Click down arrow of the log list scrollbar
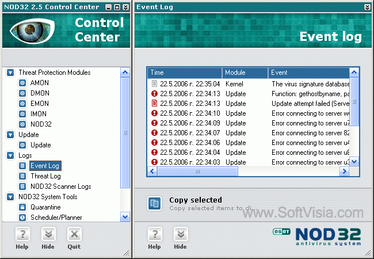This screenshot has height=259, width=374. click(x=354, y=162)
